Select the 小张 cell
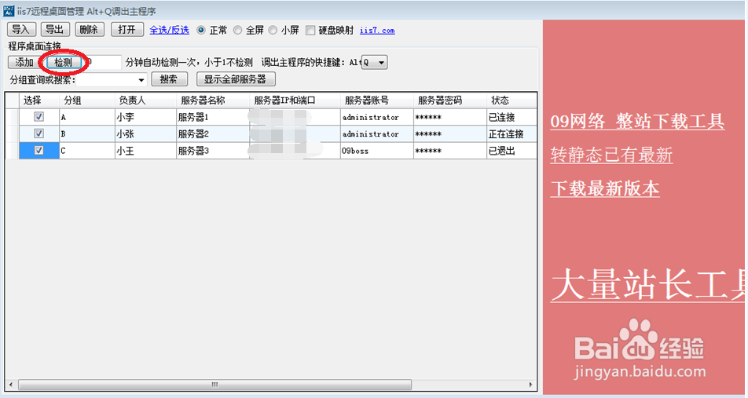This screenshot has width=748, height=398. point(145,134)
